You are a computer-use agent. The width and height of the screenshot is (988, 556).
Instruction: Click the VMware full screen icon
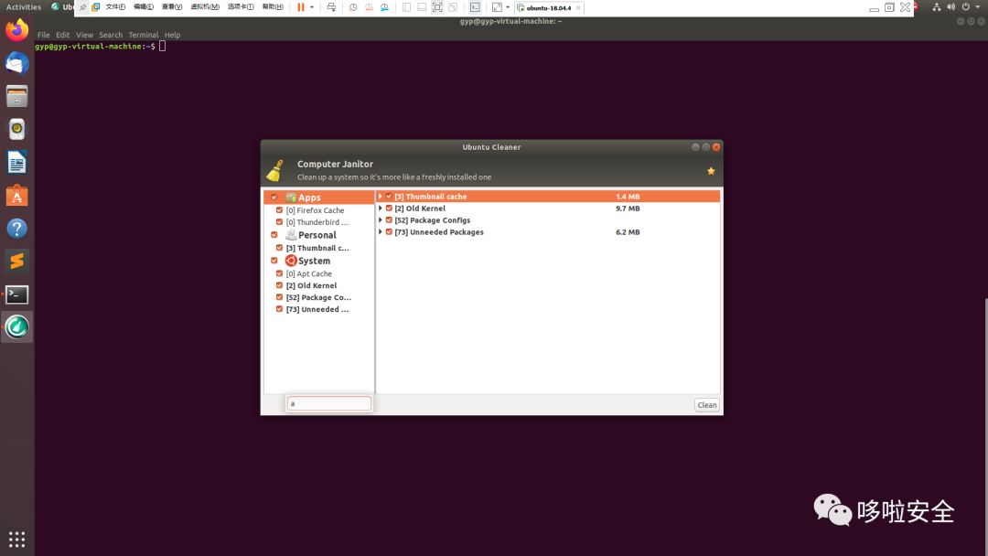436,7
